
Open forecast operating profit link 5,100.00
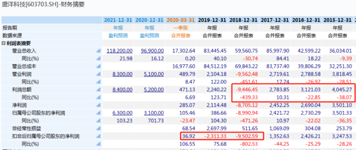154,74
